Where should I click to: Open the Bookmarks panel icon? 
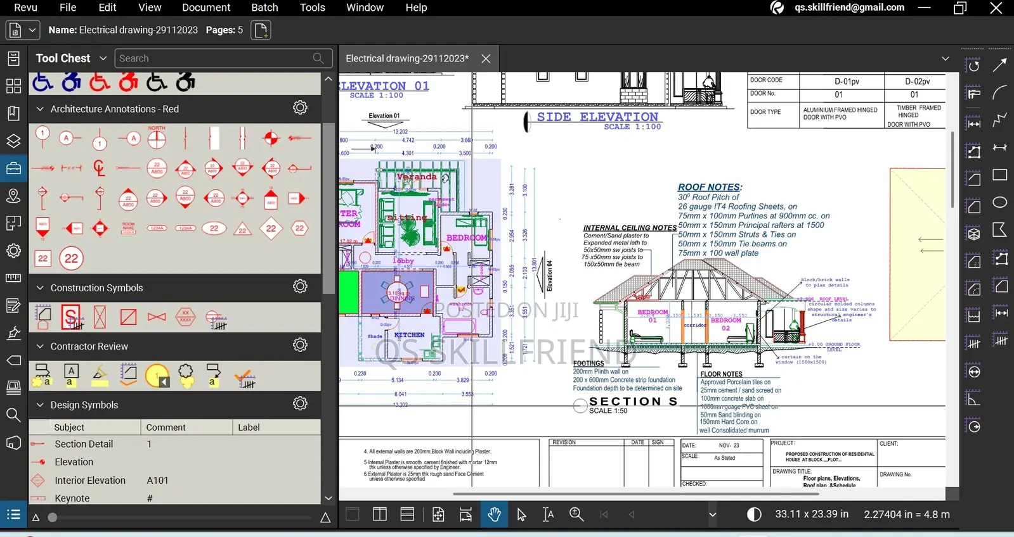pyautogui.click(x=13, y=113)
